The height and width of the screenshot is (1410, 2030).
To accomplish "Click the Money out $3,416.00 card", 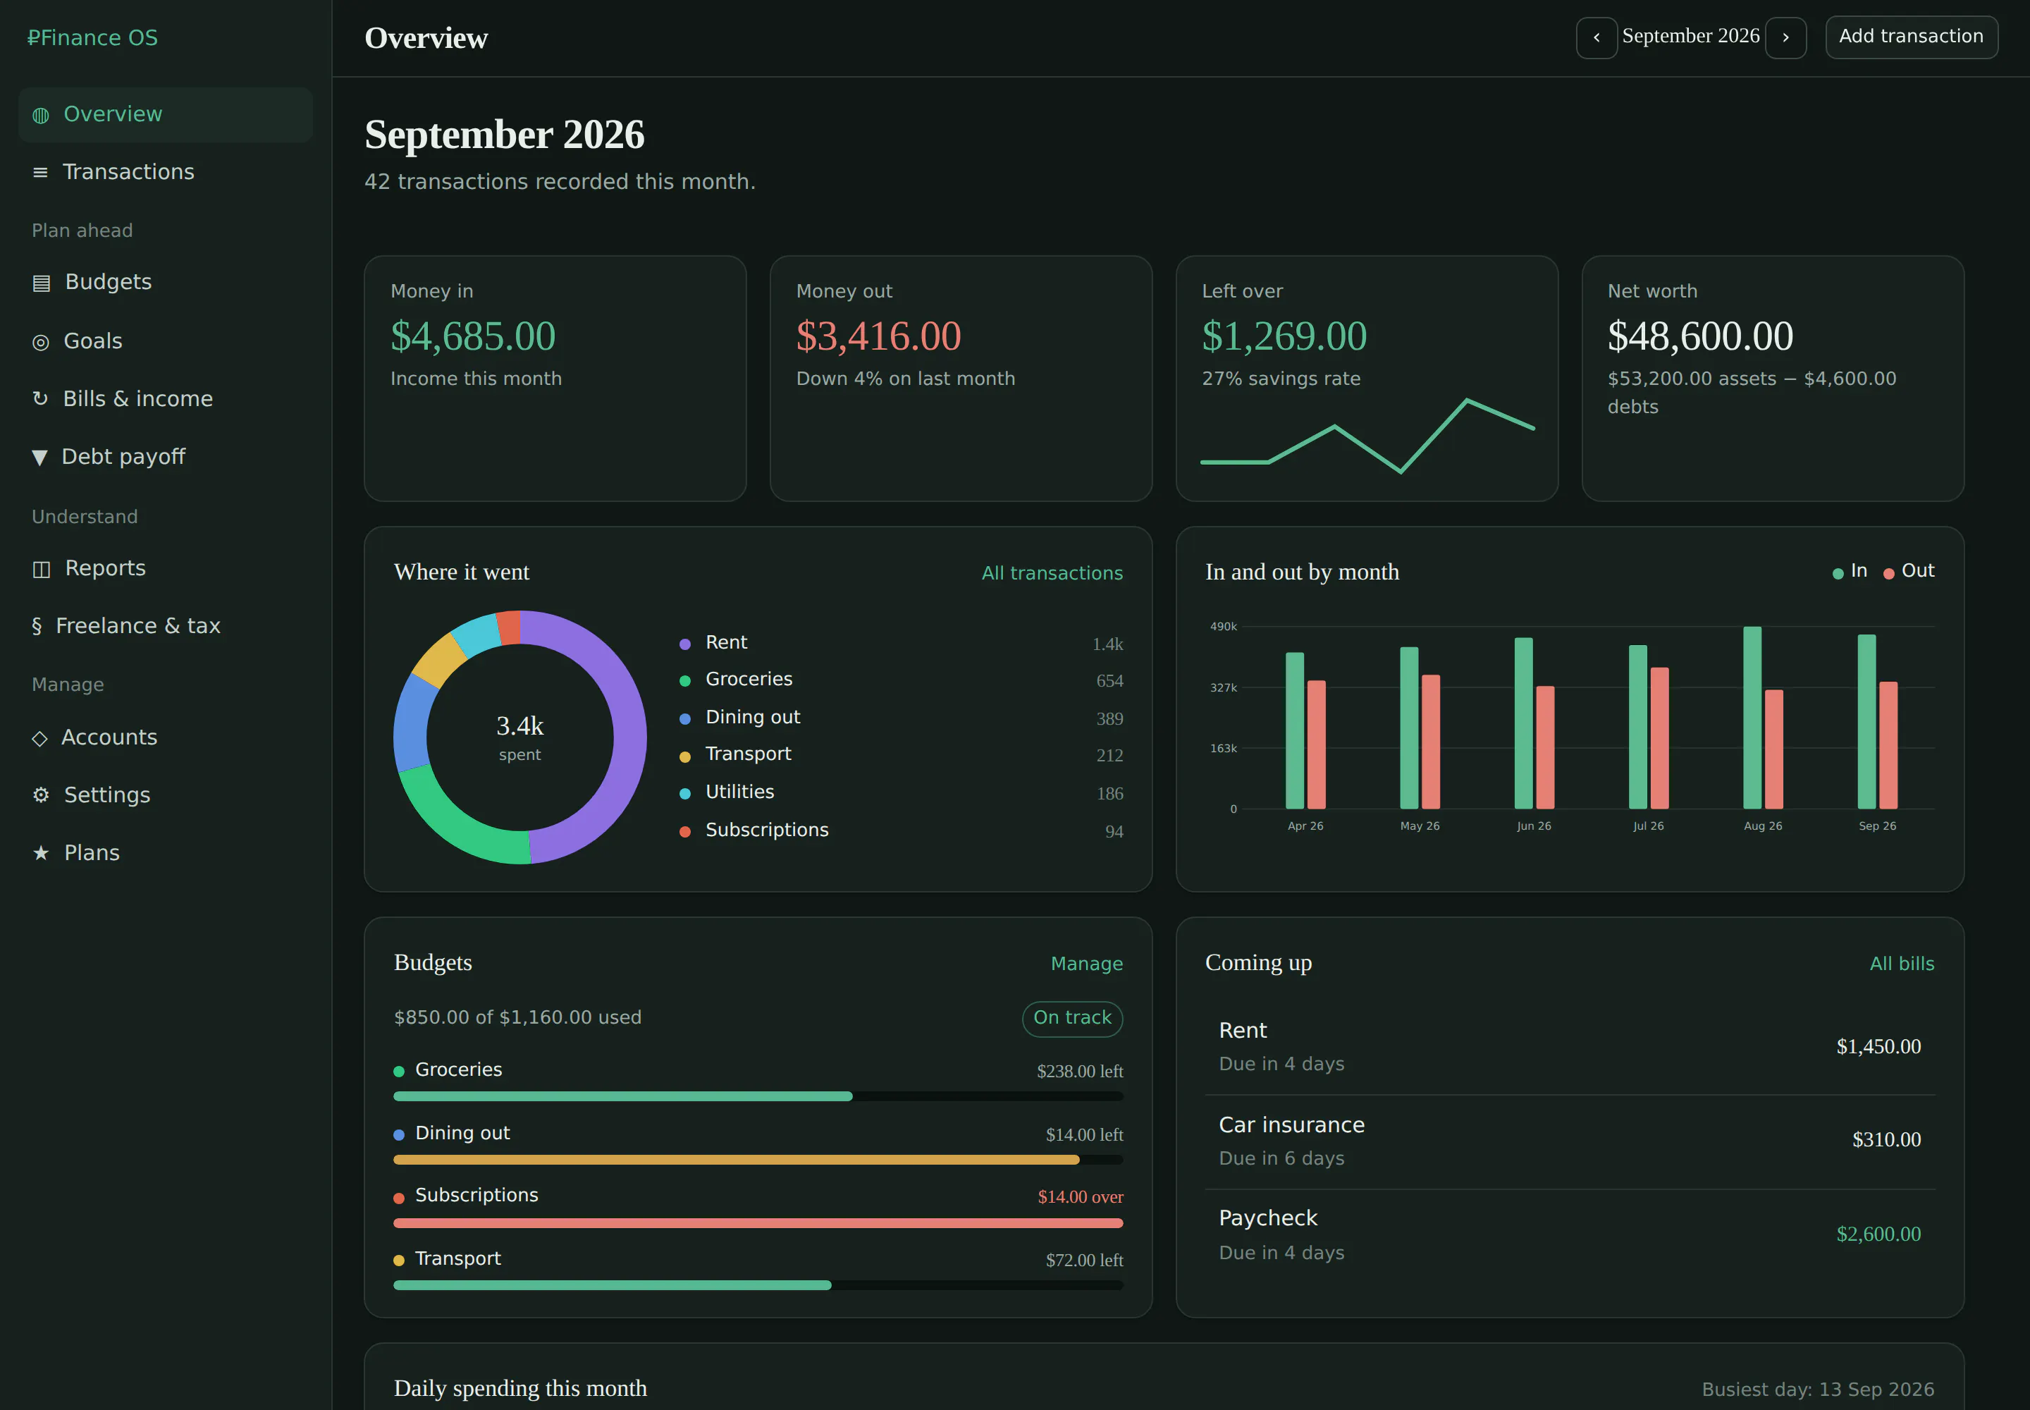I will point(961,379).
